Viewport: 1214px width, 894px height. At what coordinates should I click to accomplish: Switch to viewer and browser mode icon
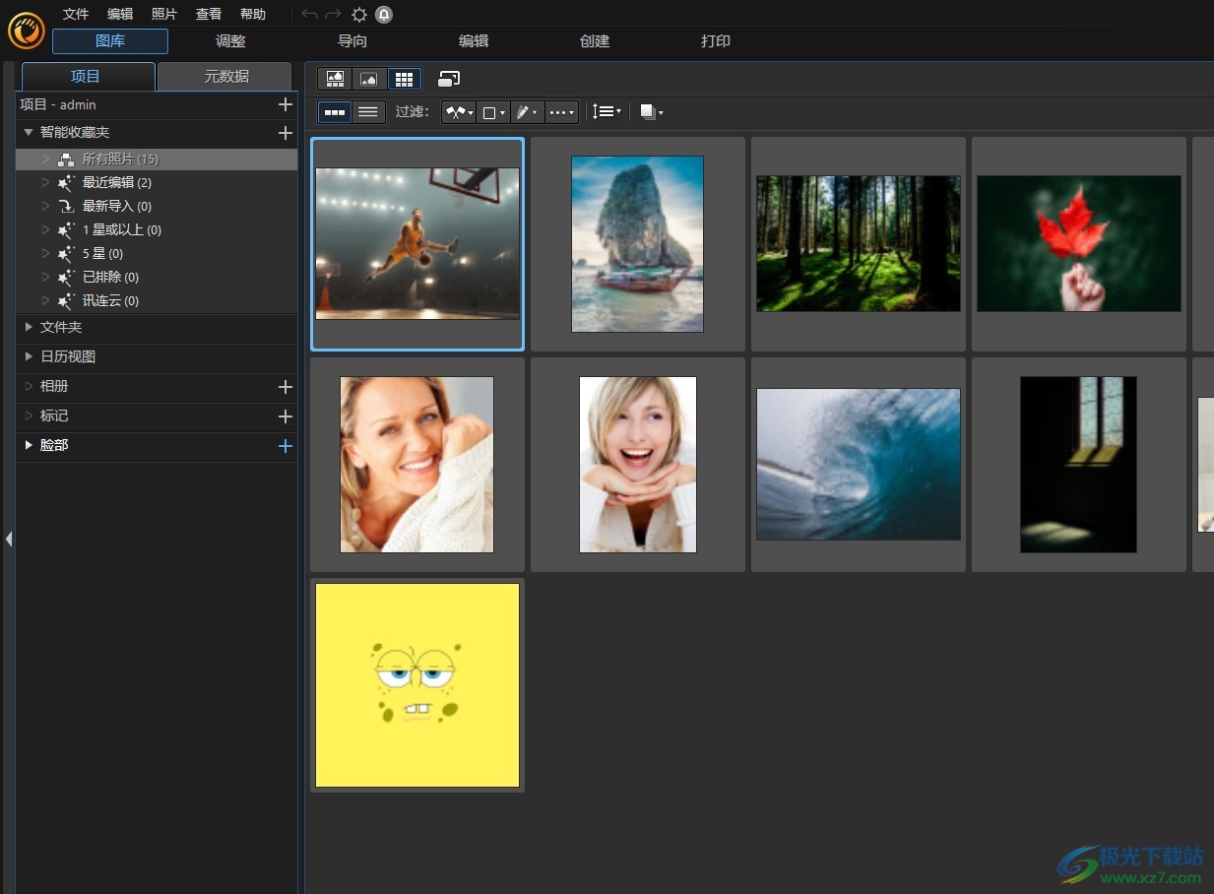coord(335,79)
